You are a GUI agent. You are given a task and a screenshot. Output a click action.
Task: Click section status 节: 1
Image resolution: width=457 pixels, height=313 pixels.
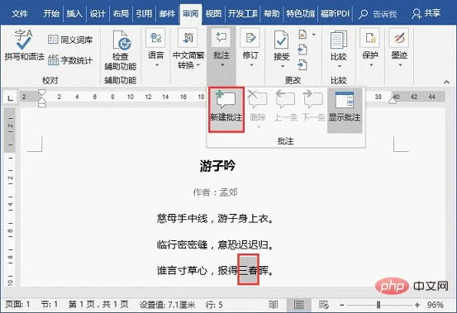[50, 305]
